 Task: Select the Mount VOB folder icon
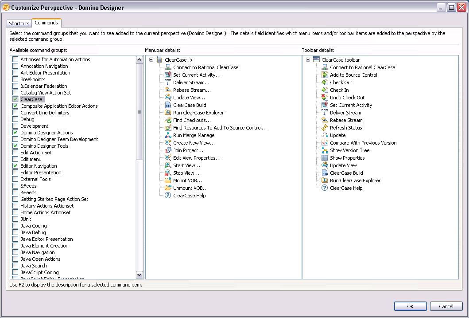pos(168,181)
